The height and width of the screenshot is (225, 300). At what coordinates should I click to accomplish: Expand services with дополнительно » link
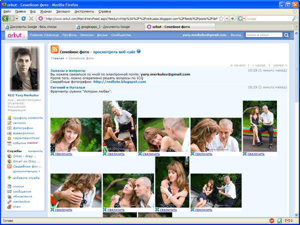[x=26, y=171]
